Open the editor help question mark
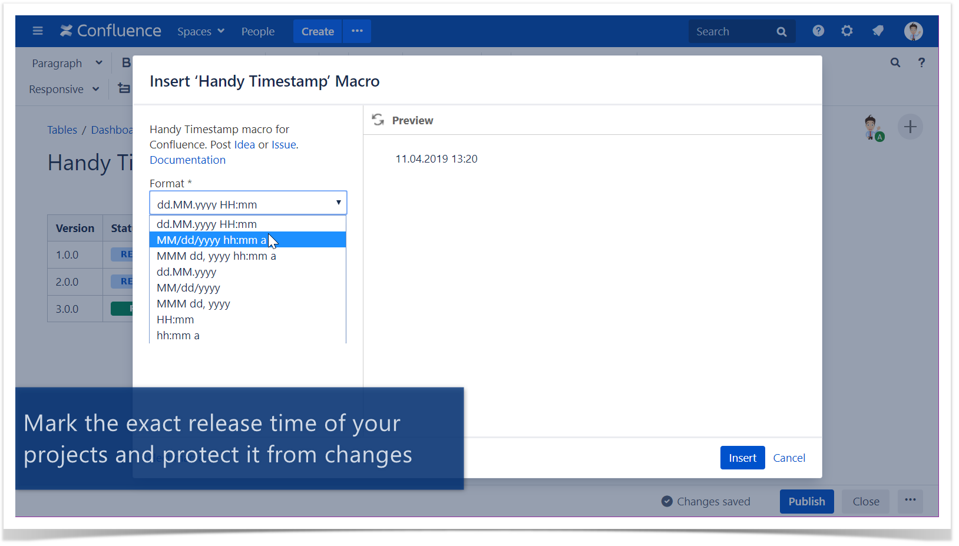The image size is (959, 546). coord(921,62)
